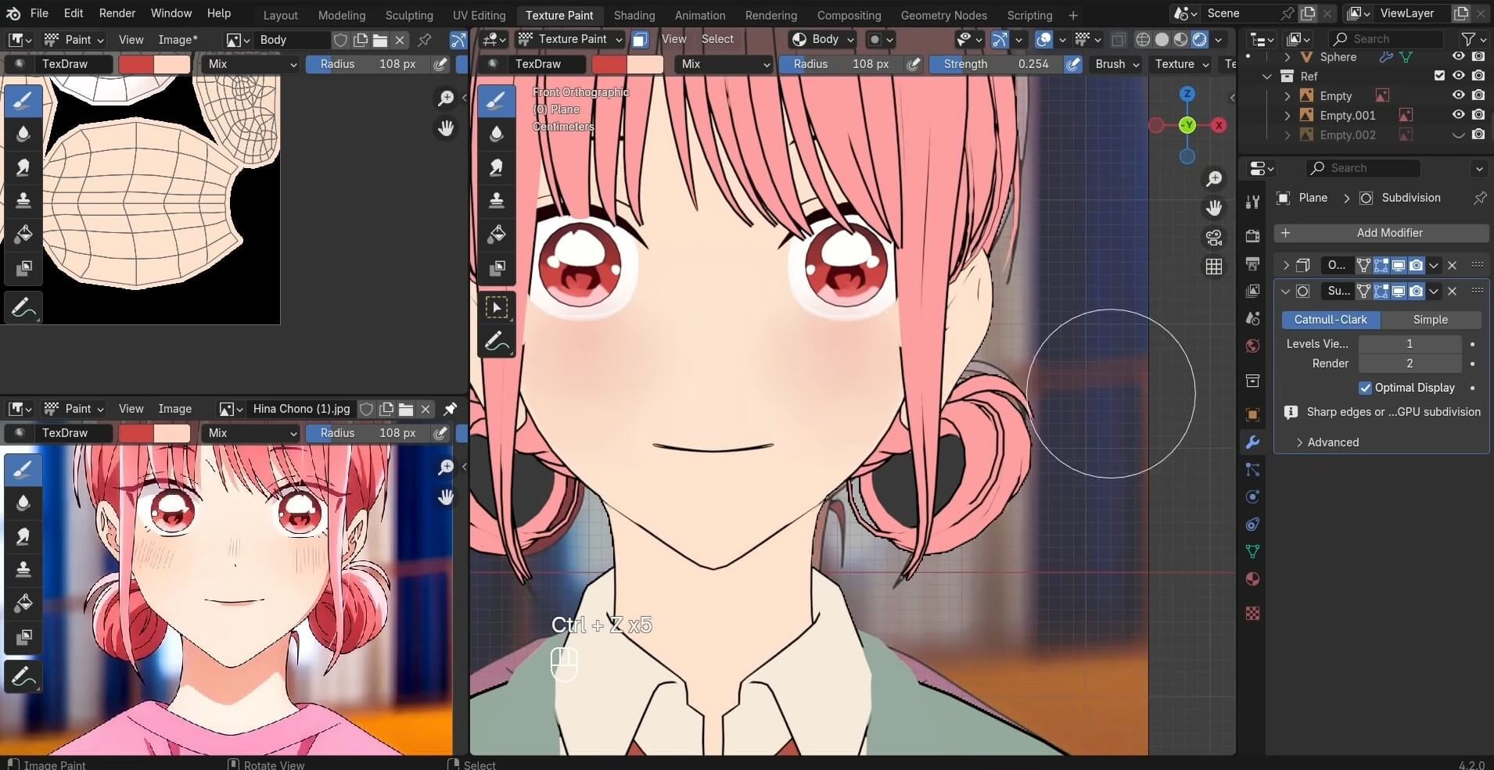The height and width of the screenshot is (770, 1494).
Task: Switch subdivision type to Simple
Action: coord(1431,320)
